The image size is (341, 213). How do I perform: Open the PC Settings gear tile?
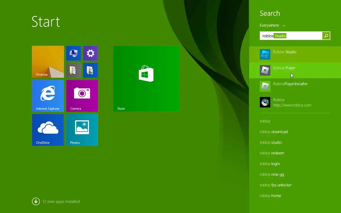[91, 53]
